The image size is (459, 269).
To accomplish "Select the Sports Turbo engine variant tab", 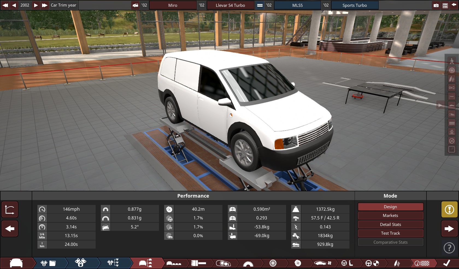I will pyautogui.click(x=355, y=5).
